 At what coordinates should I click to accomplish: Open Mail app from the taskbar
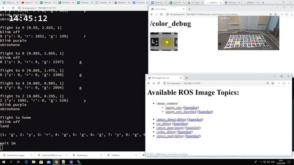pos(49,162)
